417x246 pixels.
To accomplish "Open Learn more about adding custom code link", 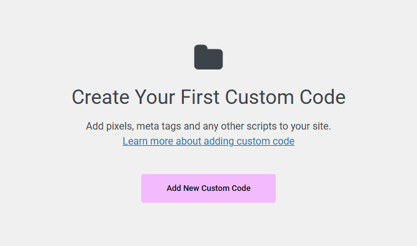I will coord(209,141).
